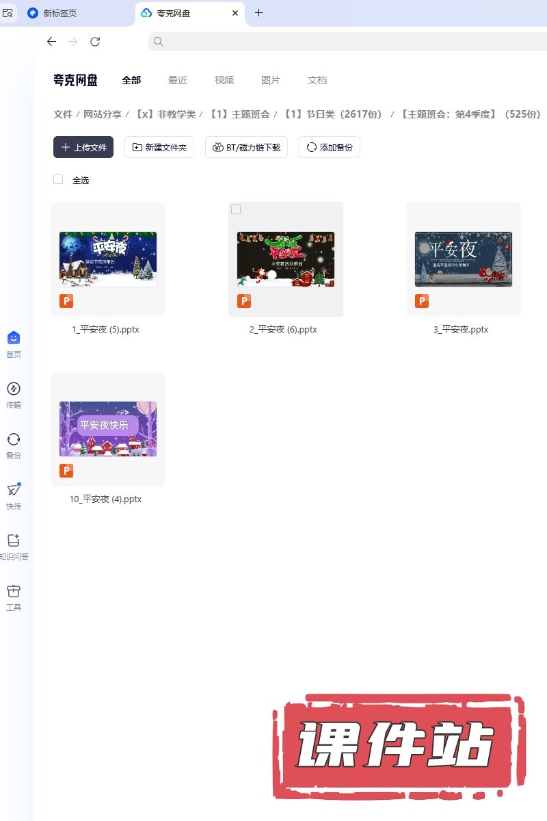The width and height of the screenshot is (547, 821).
Task: Click the 上传文件 upload button
Action: click(83, 147)
